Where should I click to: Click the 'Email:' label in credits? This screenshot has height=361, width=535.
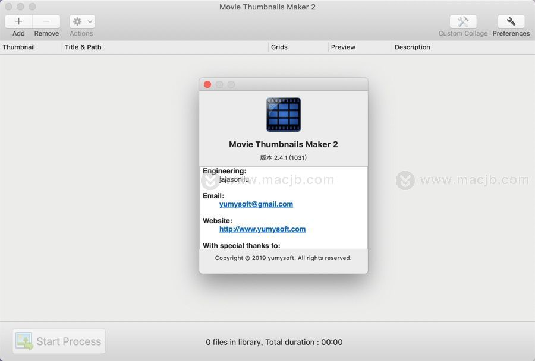coord(213,196)
